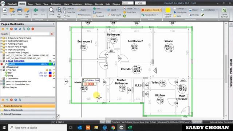Add a Note annotation
233x131 pixels.
pos(177,16)
